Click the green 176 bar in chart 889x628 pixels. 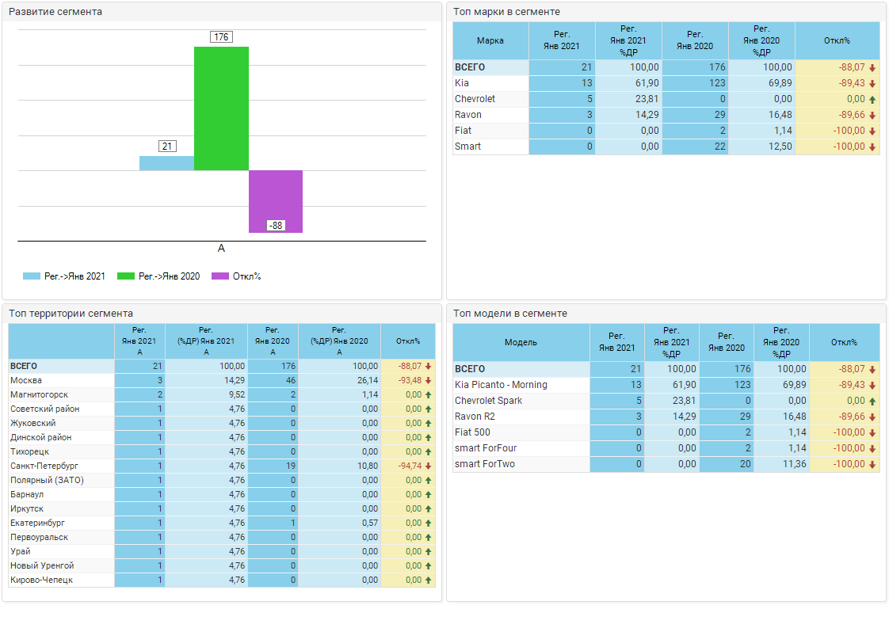point(221,108)
